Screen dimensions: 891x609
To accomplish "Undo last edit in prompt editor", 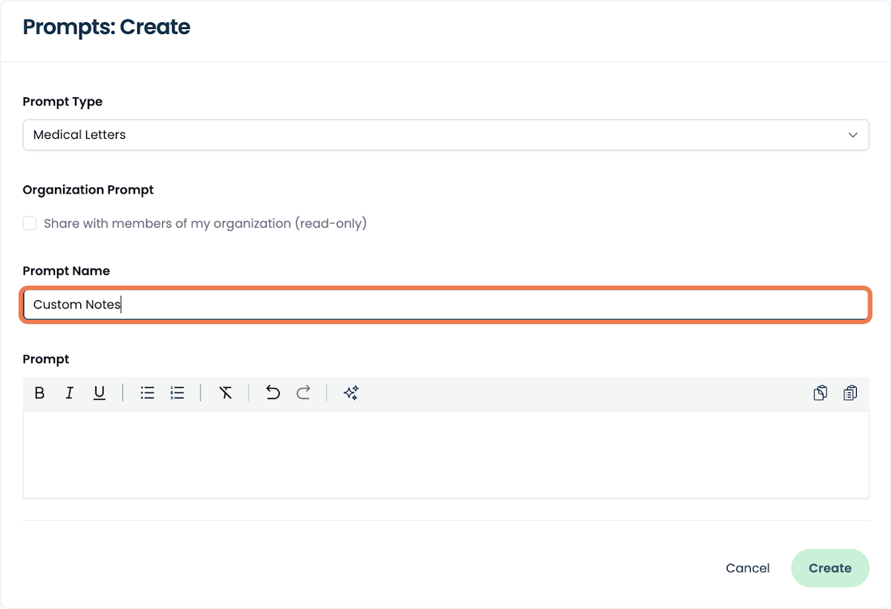I will click(273, 393).
